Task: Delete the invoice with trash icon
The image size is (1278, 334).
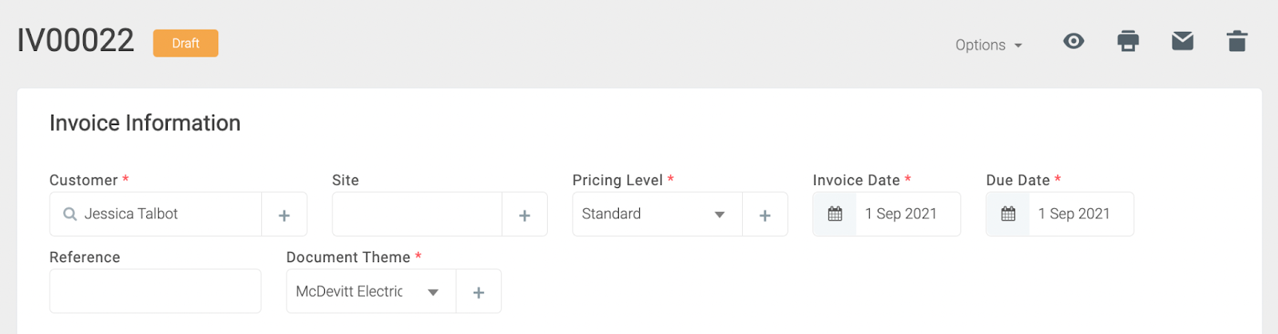Action: coord(1236,41)
